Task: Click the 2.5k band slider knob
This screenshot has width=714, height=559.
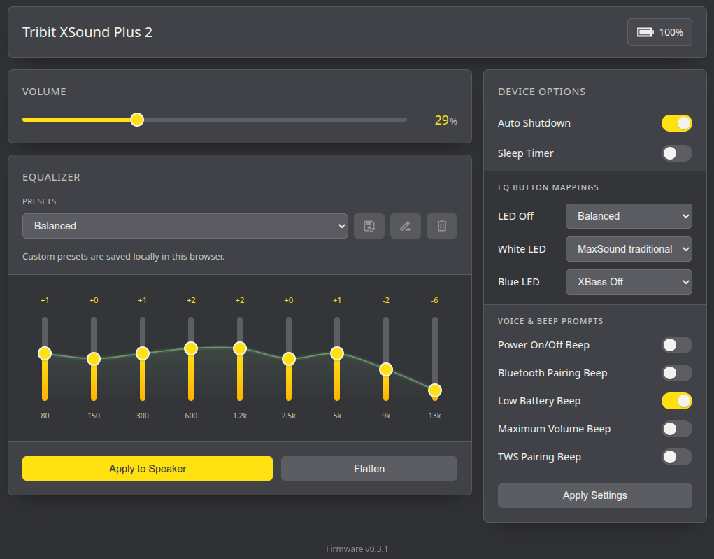Action: coord(289,358)
